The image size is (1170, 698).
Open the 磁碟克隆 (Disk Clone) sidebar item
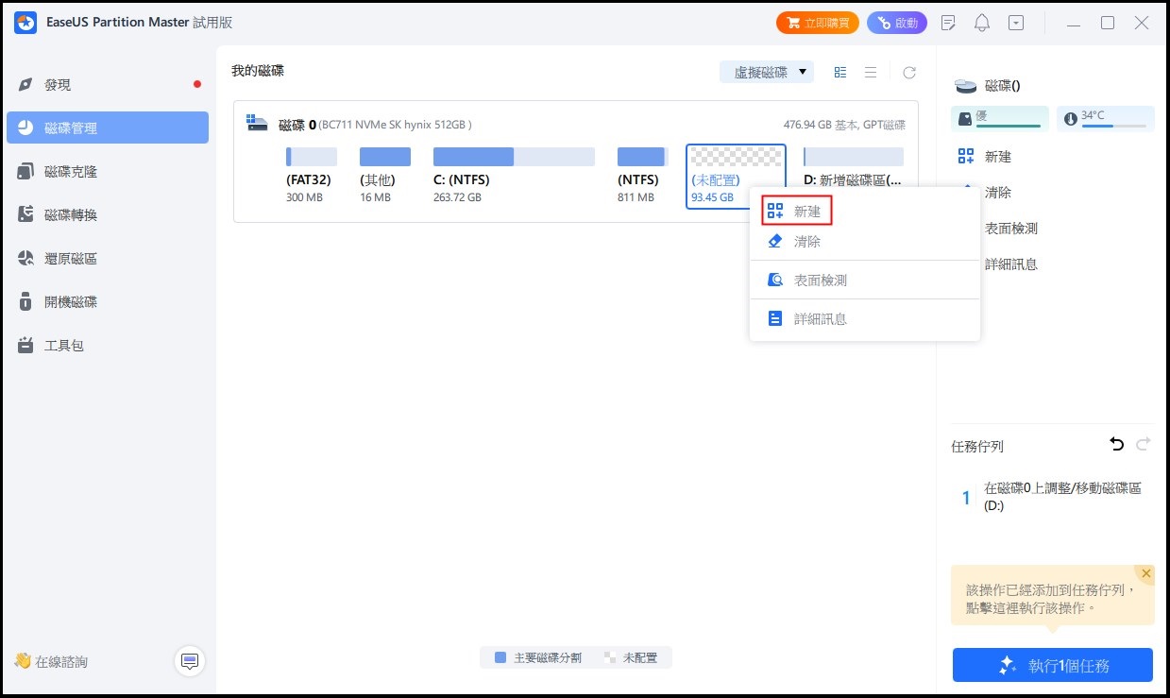71,172
